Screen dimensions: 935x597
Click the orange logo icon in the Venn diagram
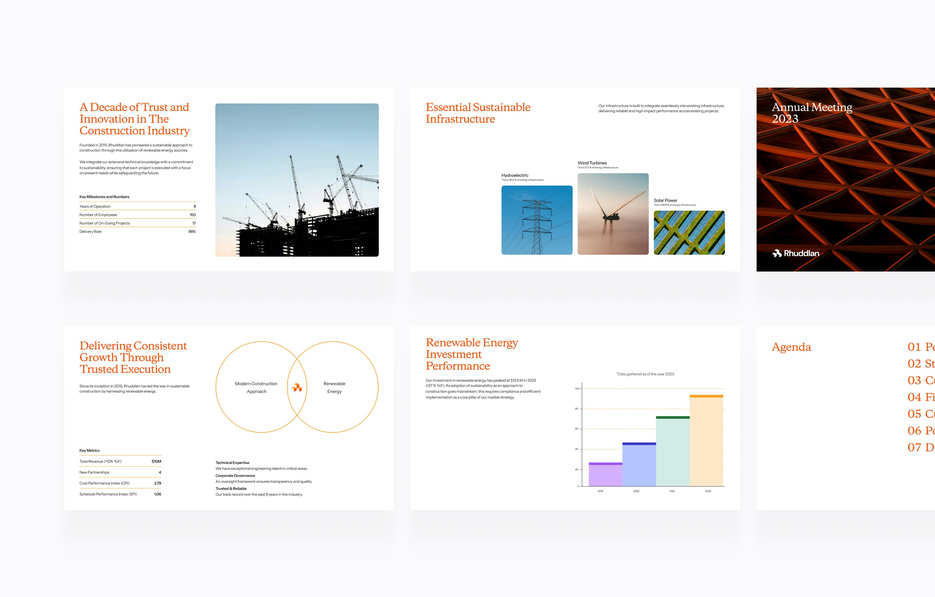click(x=297, y=387)
